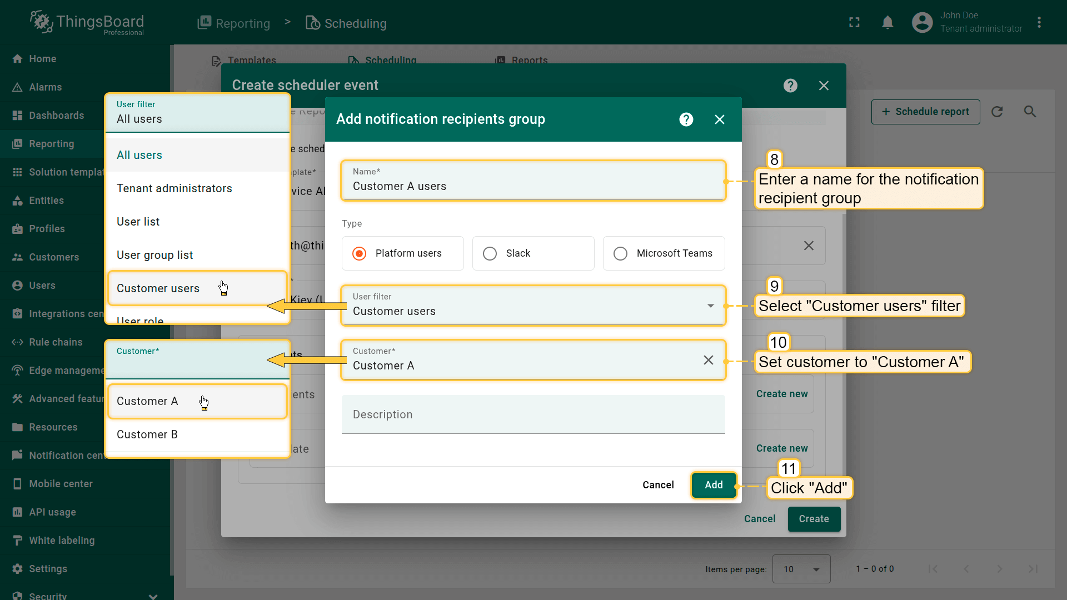Open the user account menu dots
The height and width of the screenshot is (600, 1067).
[x=1039, y=23]
